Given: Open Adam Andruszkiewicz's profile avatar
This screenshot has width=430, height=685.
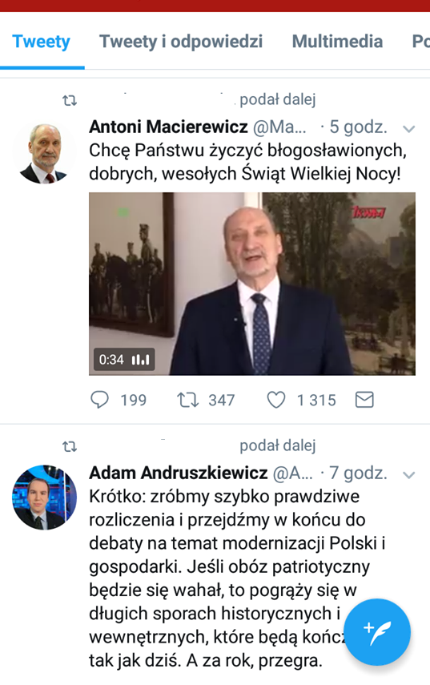Looking at the screenshot, I should pos(44,498).
